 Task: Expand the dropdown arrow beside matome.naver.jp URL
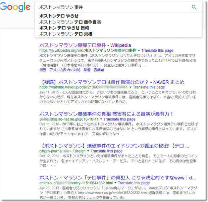(131, 87)
